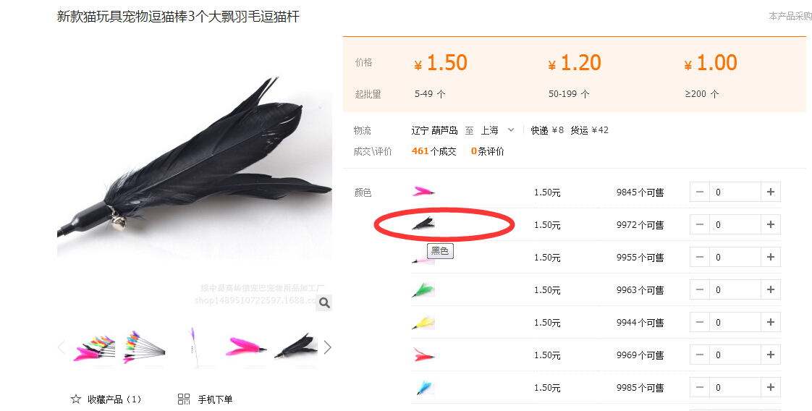The height and width of the screenshot is (411, 812).
Task: Select the multi-color feather bundle thumbnail
Action: [x=94, y=348]
